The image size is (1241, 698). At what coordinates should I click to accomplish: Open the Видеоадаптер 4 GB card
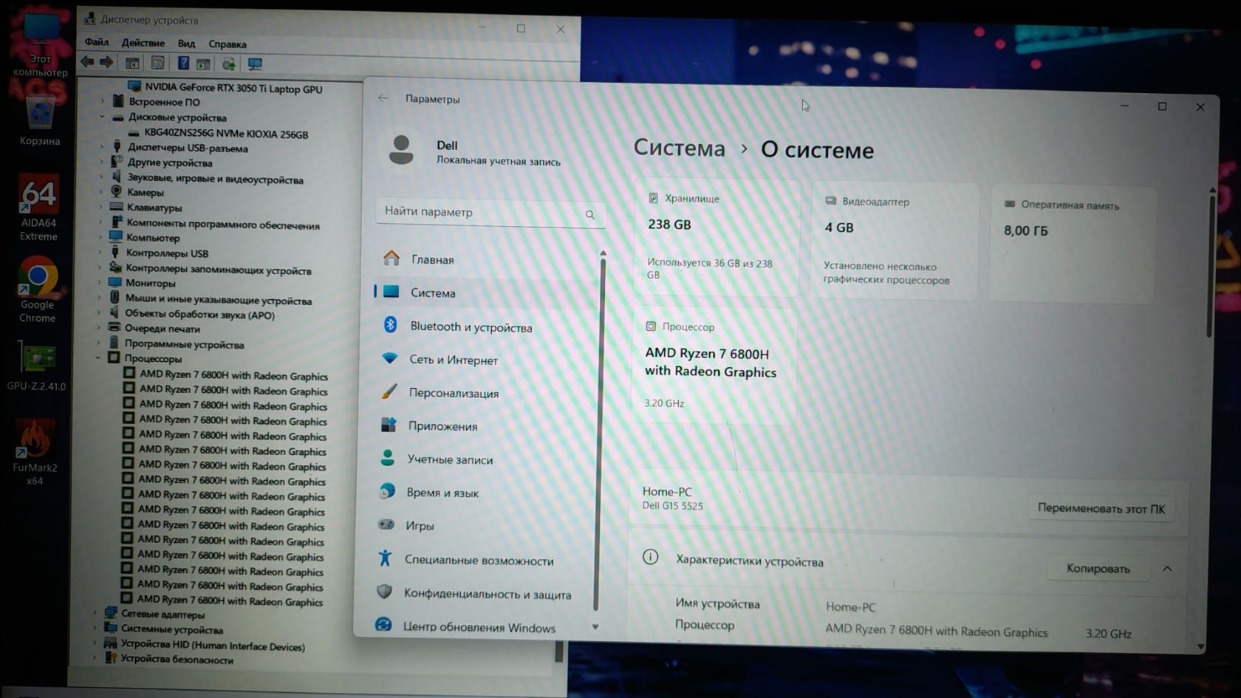click(895, 242)
